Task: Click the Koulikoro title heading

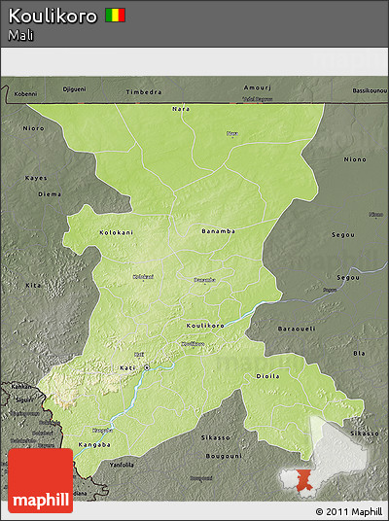Action: point(53,16)
